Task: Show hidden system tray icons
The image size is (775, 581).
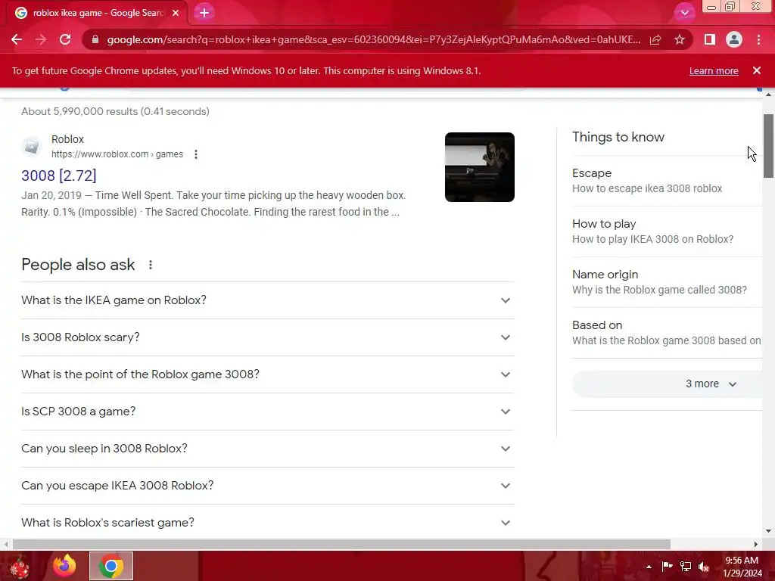Action: pyautogui.click(x=649, y=567)
